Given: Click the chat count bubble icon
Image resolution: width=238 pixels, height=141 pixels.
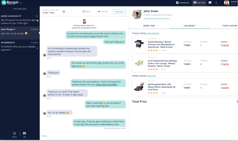Looking at the screenshot, I should click(x=24, y=133).
